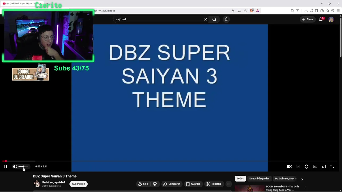Select 'De thehitsugaya4444' filter chip
Screen dimensions: 342x192
(286, 178)
